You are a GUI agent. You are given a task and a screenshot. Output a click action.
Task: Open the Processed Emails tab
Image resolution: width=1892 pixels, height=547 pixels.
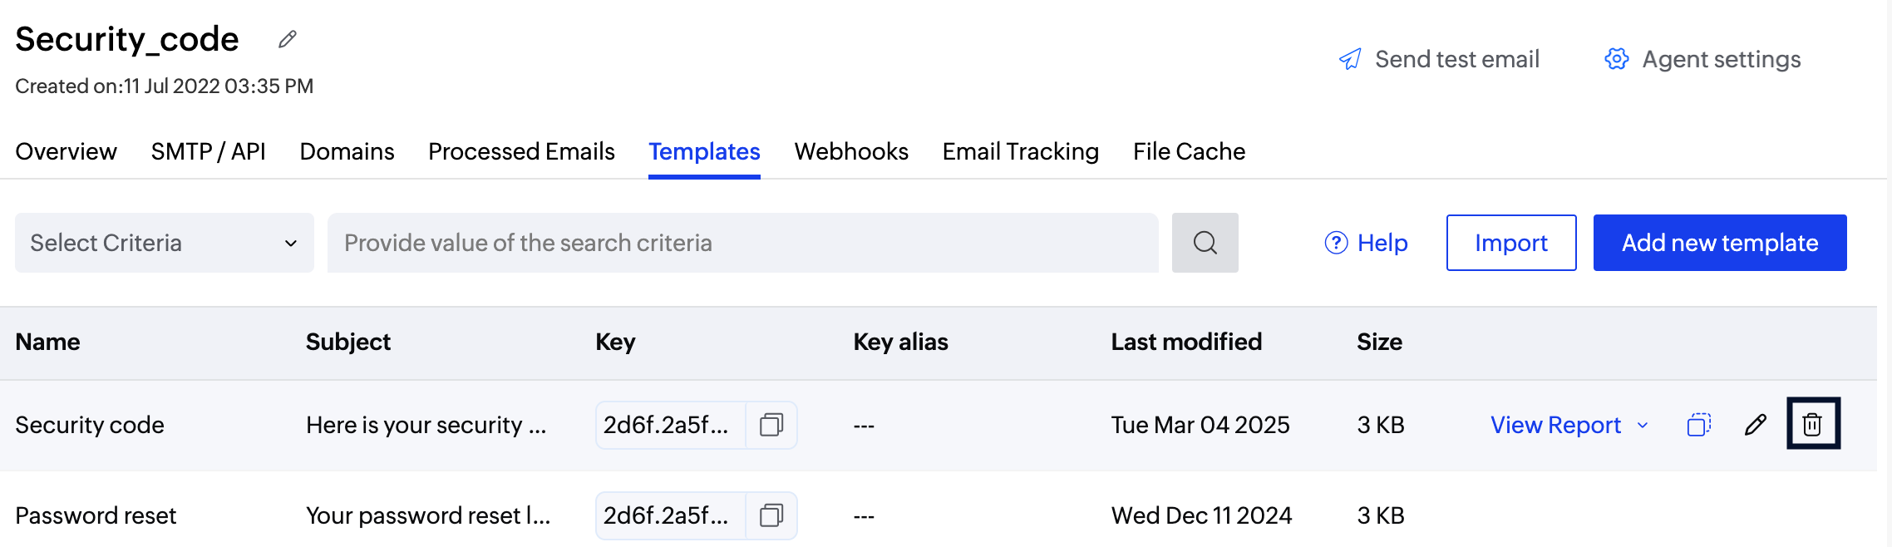pyautogui.click(x=521, y=151)
